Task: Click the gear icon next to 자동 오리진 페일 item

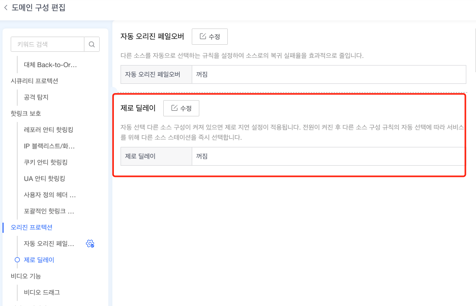Action: tap(91, 243)
